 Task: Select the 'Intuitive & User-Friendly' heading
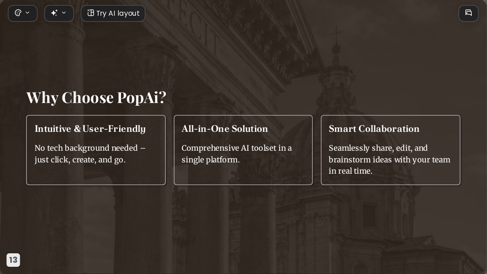(90, 129)
